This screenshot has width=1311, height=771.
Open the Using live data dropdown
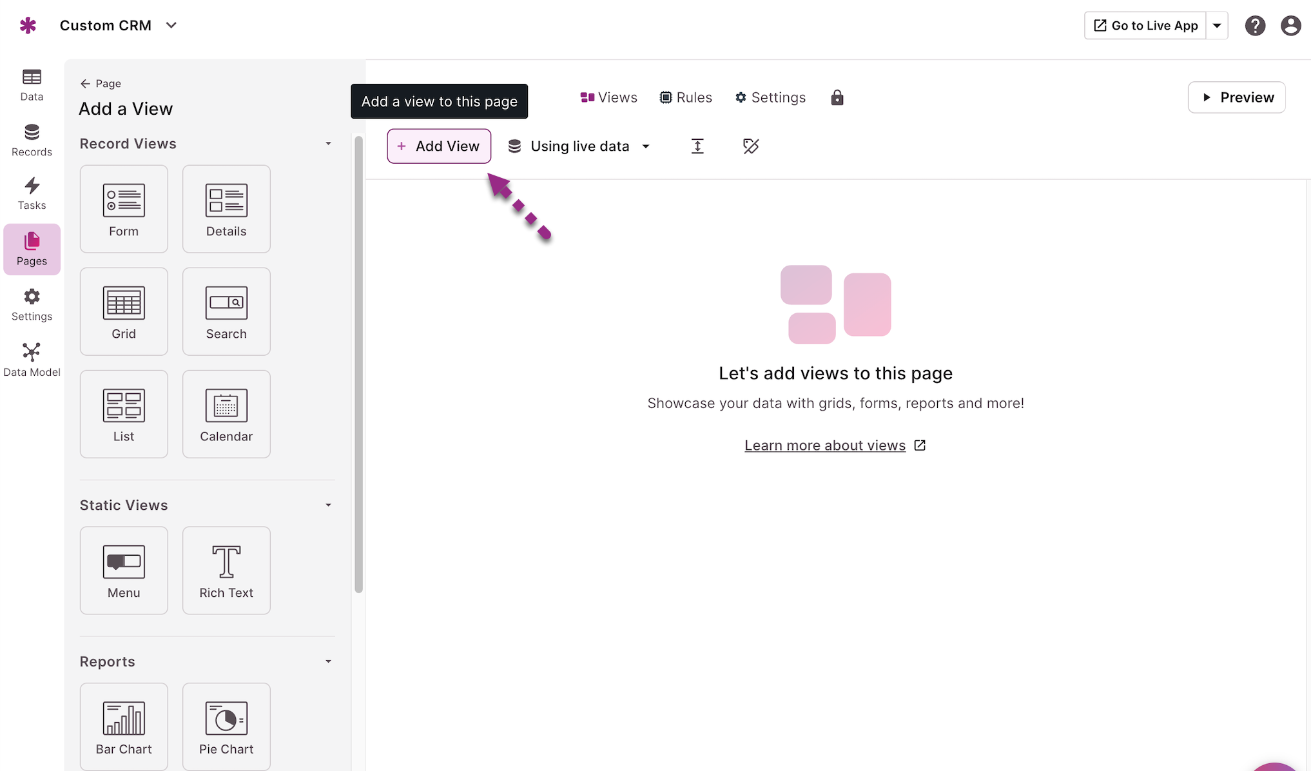(579, 146)
